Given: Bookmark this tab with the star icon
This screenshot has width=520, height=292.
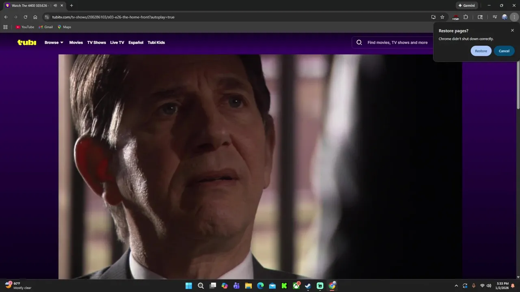Looking at the screenshot, I should pyautogui.click(x=442, y=17).
